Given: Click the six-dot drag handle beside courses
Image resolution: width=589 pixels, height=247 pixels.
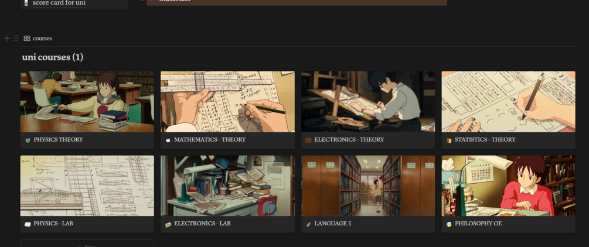Looking at the screenshot, I should (x=16, y=38).
